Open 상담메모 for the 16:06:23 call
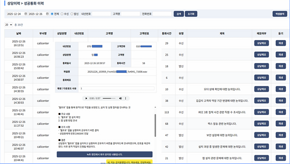Screen dimensions: 290x164 (x=262, y=55)
